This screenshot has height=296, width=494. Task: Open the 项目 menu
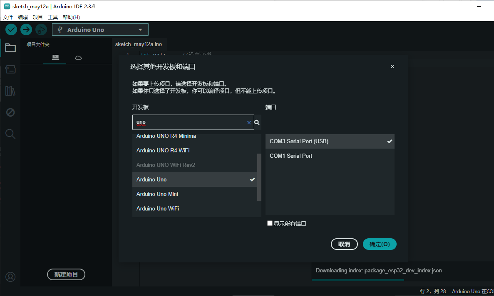click(x=38, y=17)
